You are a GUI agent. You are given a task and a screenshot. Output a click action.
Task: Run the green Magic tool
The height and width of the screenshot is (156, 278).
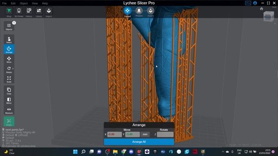9,122
